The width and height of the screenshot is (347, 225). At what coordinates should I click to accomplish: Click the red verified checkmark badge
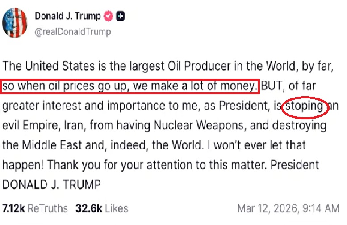point(108,16)
